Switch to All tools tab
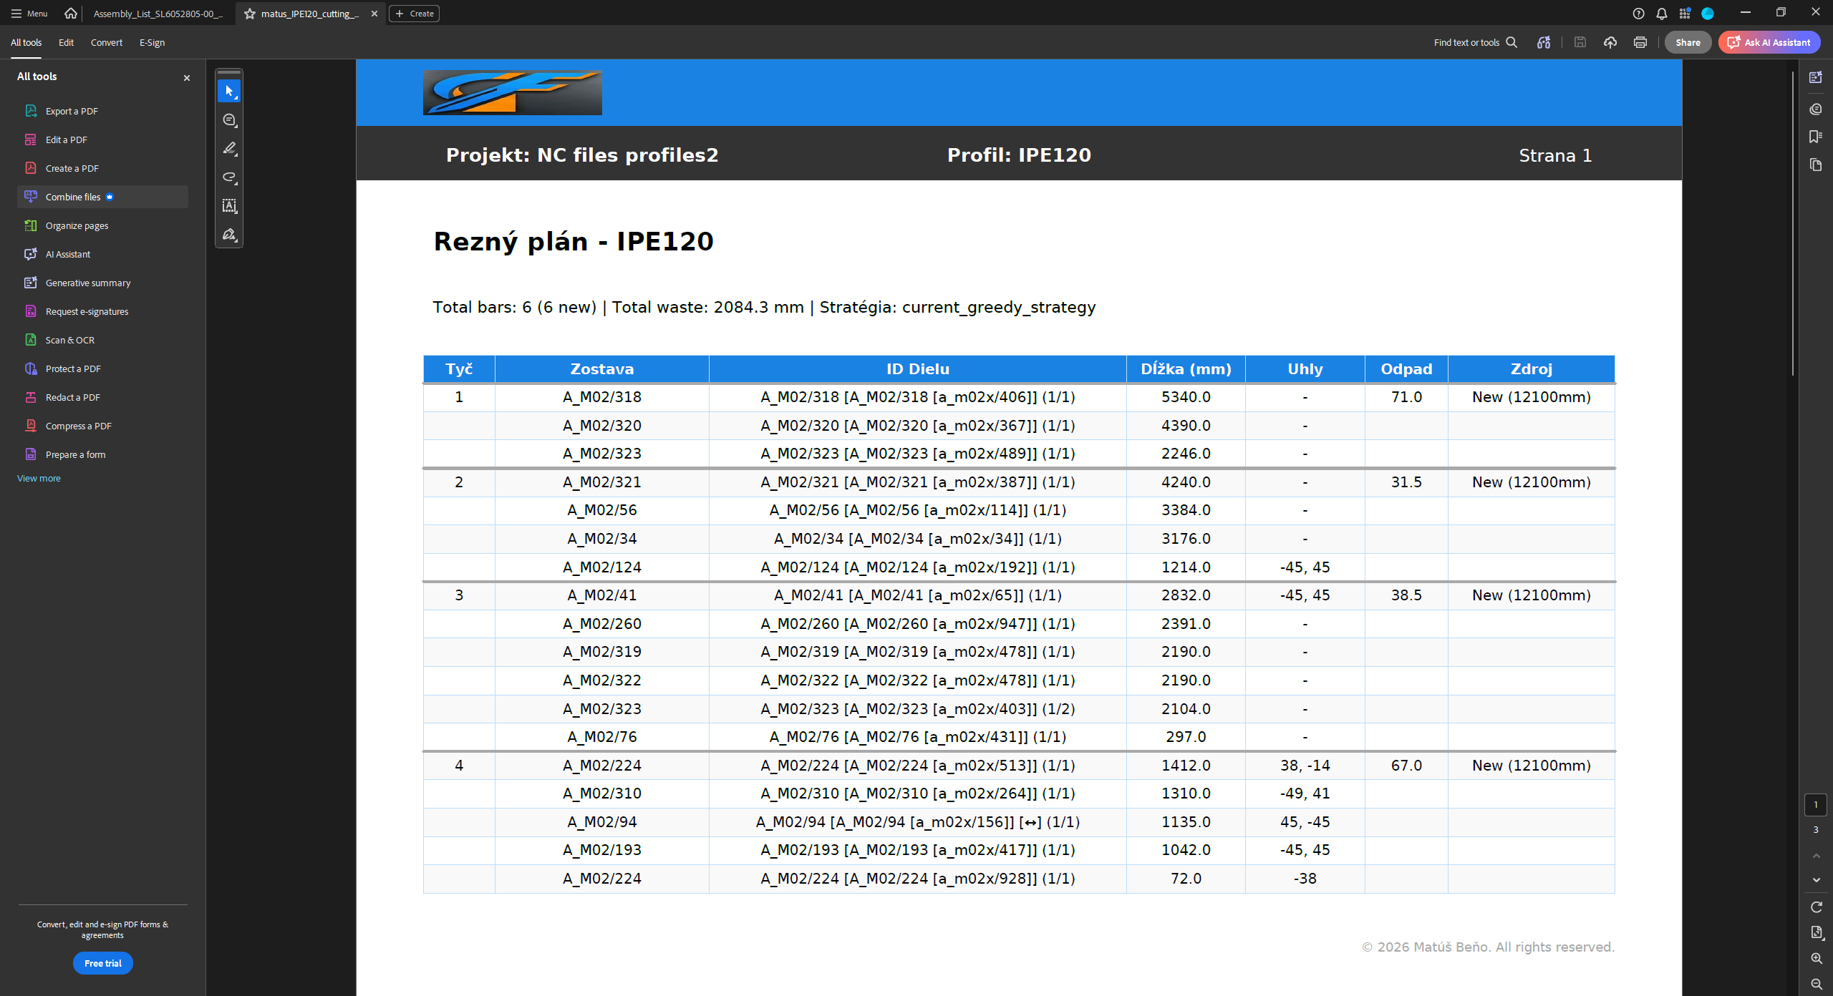Image resolution: width=1833 pixels, height=996 pixels. tap(26, 42)
